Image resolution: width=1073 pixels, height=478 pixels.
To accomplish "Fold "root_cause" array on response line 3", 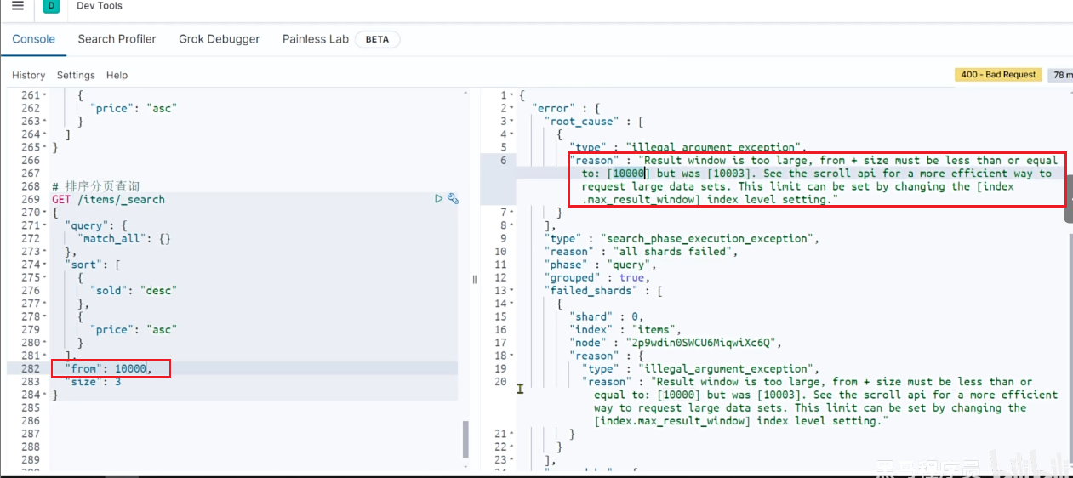I will coord(511,122).
